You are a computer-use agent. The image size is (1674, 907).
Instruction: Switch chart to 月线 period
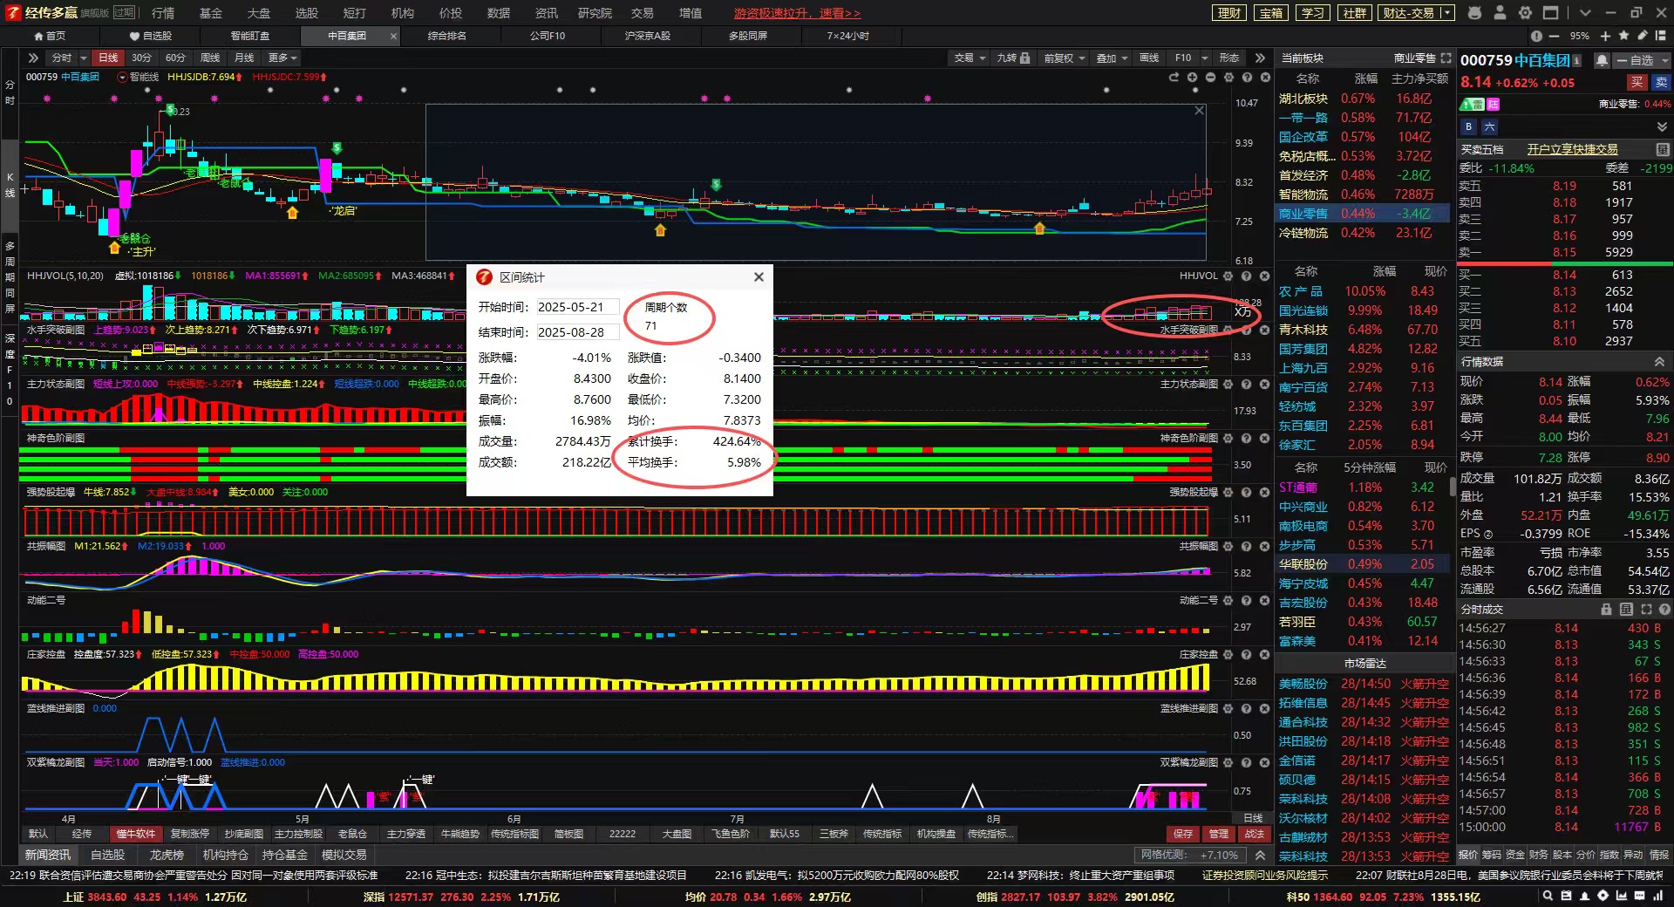[x=244, y=58]
